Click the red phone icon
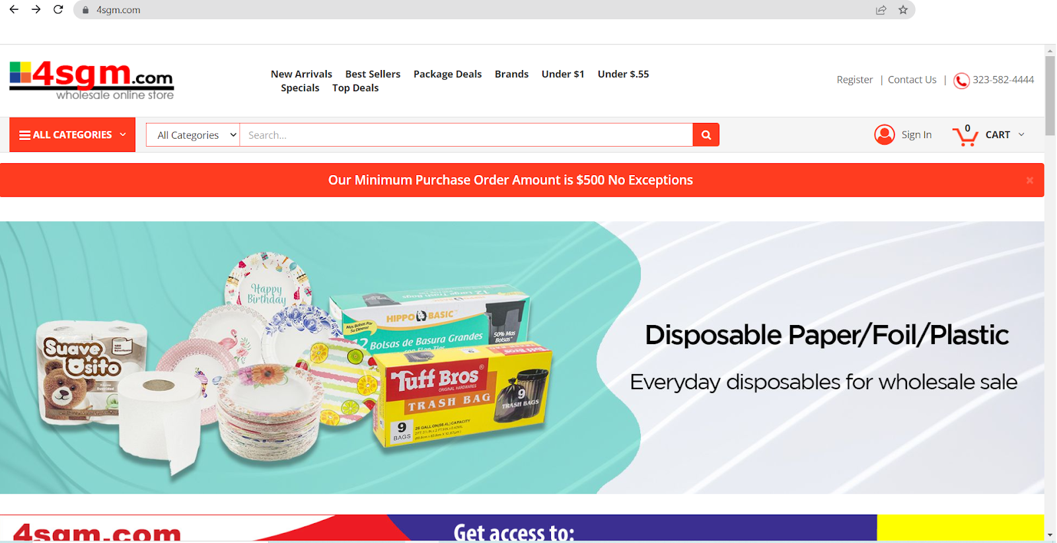This screenshot has height=543, width=1057. click(x=961, y=81)
